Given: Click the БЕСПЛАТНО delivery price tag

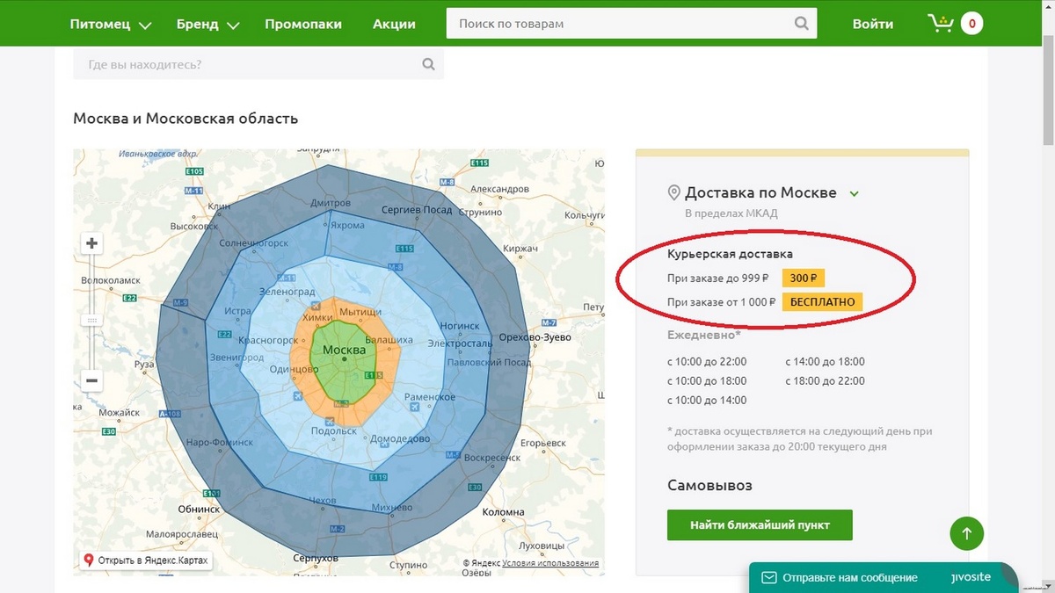Looking at the screenshot, I should click(823, 301).
